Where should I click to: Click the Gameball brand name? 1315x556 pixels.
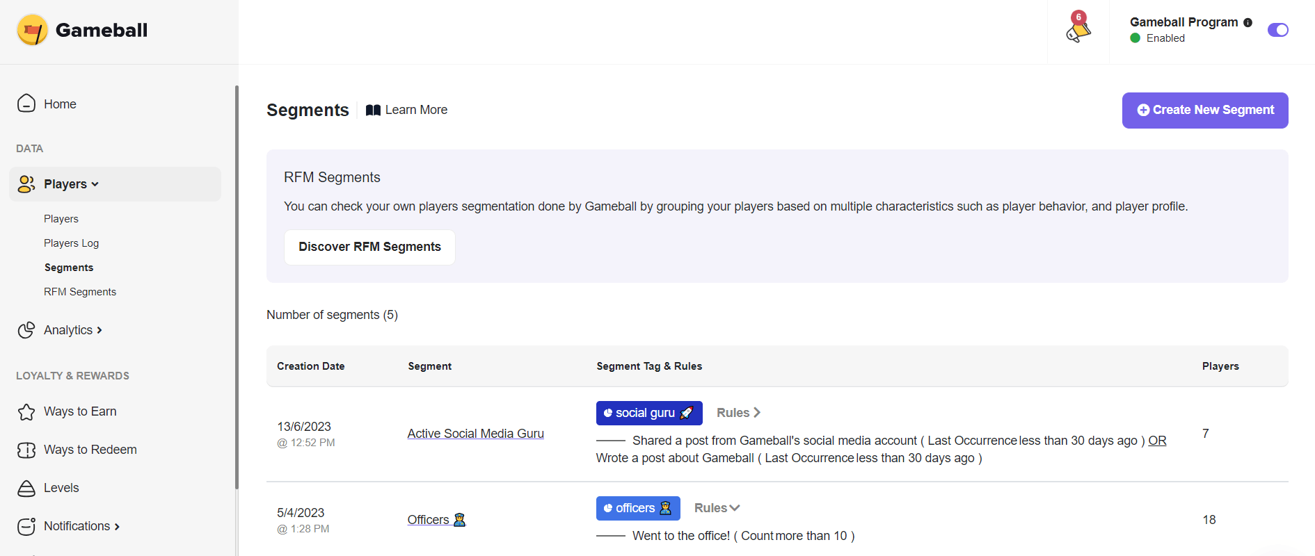click(102, 30)
